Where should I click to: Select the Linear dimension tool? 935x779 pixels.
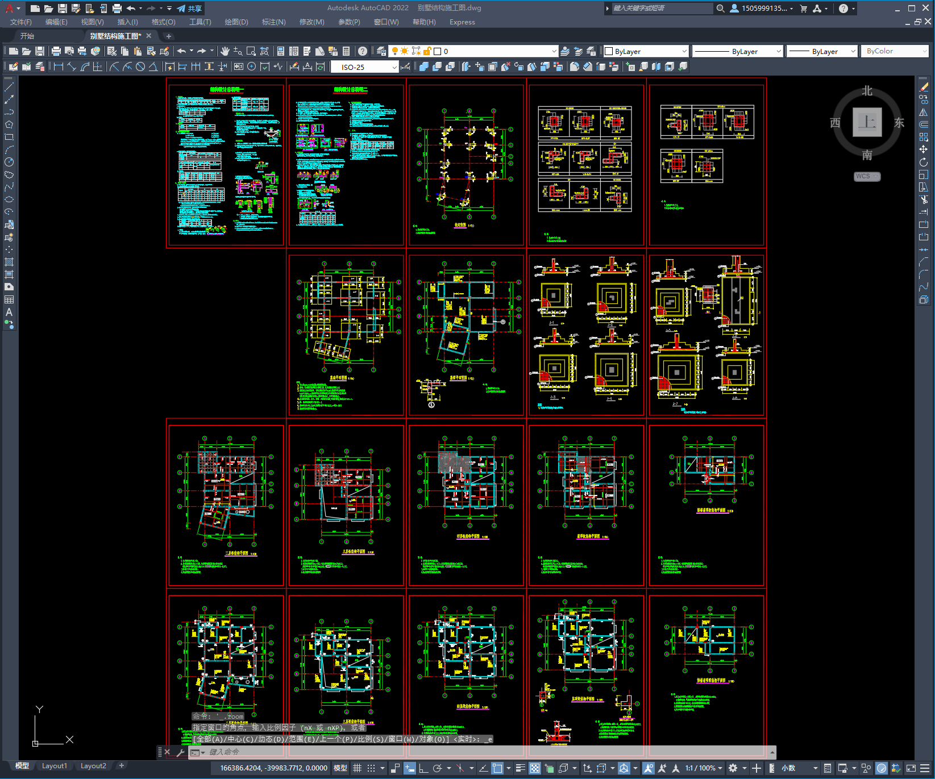click(59, 66)
